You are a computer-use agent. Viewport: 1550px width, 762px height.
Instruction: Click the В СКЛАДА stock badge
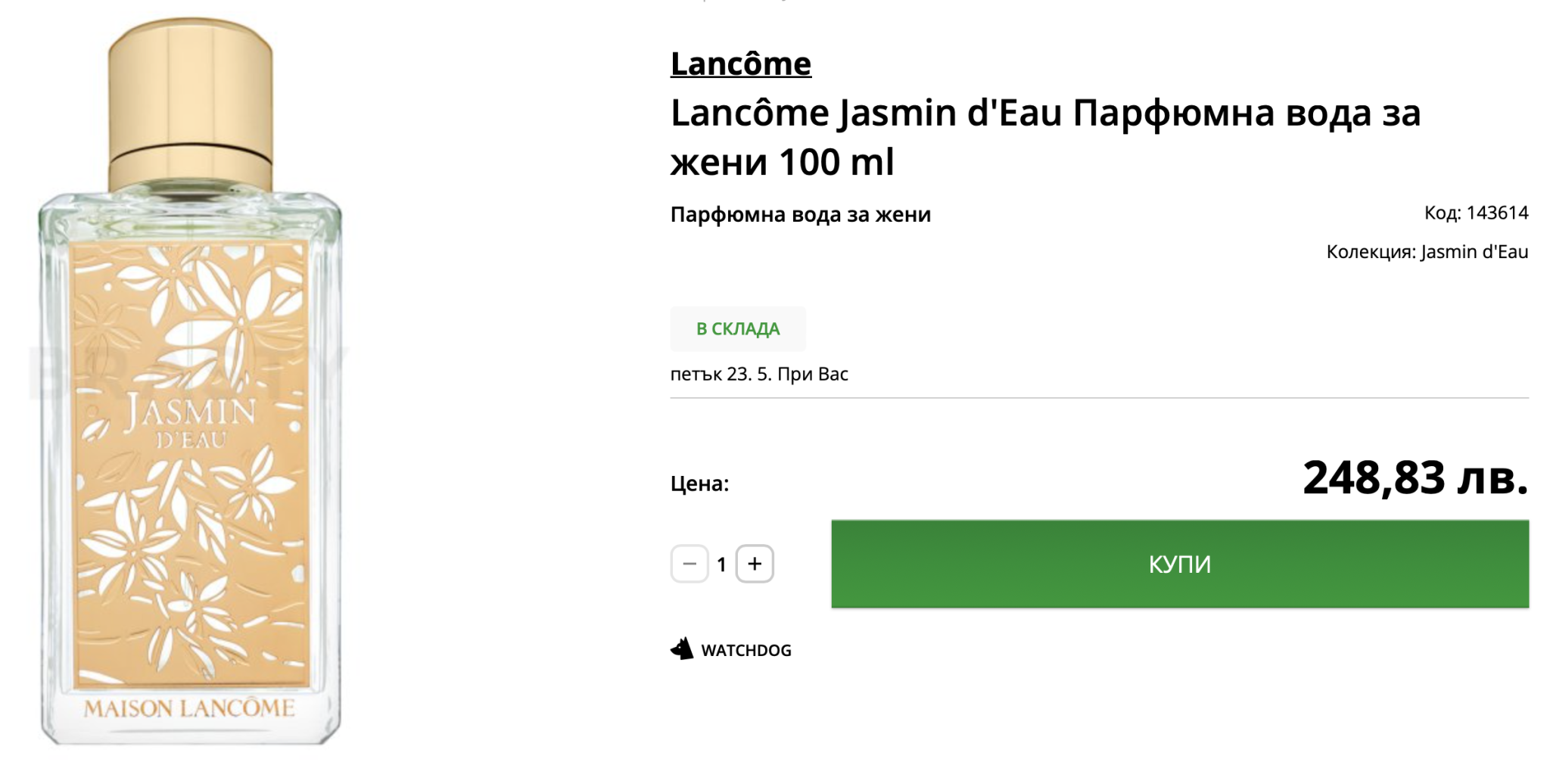[737, 329]
